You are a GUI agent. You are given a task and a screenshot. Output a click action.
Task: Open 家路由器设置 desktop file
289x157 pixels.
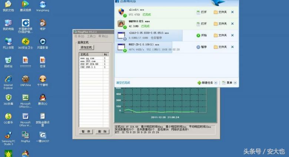pos(43,120)
